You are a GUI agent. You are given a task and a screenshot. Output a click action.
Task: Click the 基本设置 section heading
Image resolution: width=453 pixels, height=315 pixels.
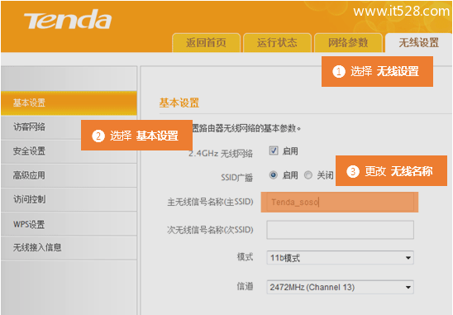point(179,103)
